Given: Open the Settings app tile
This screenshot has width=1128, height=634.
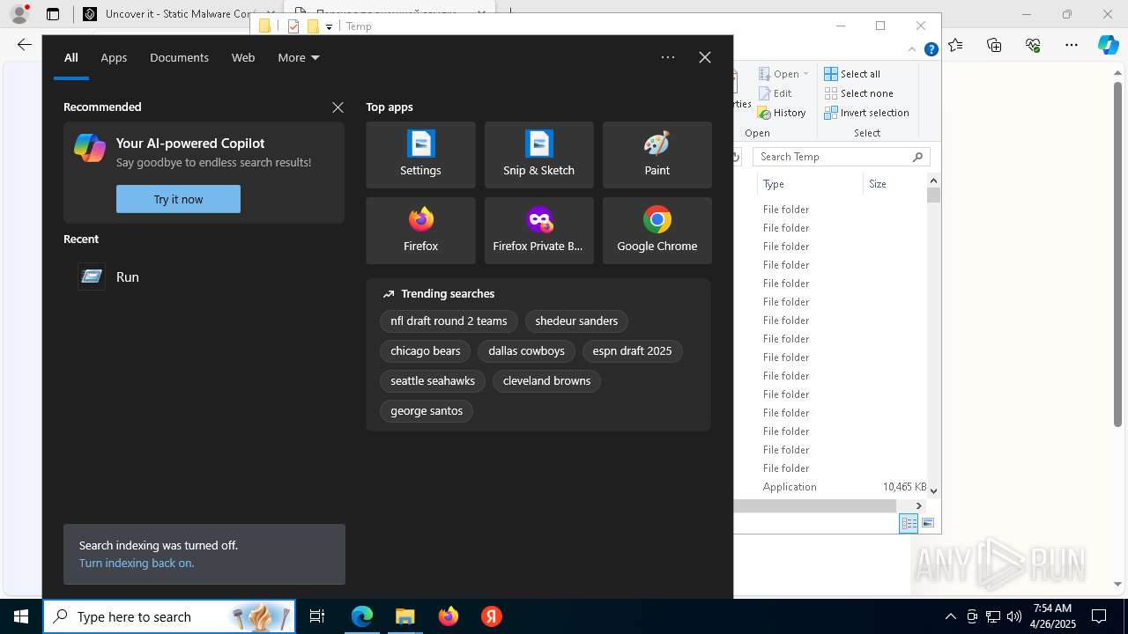Looking at the screenshot, I should click(x=420, y=155).
